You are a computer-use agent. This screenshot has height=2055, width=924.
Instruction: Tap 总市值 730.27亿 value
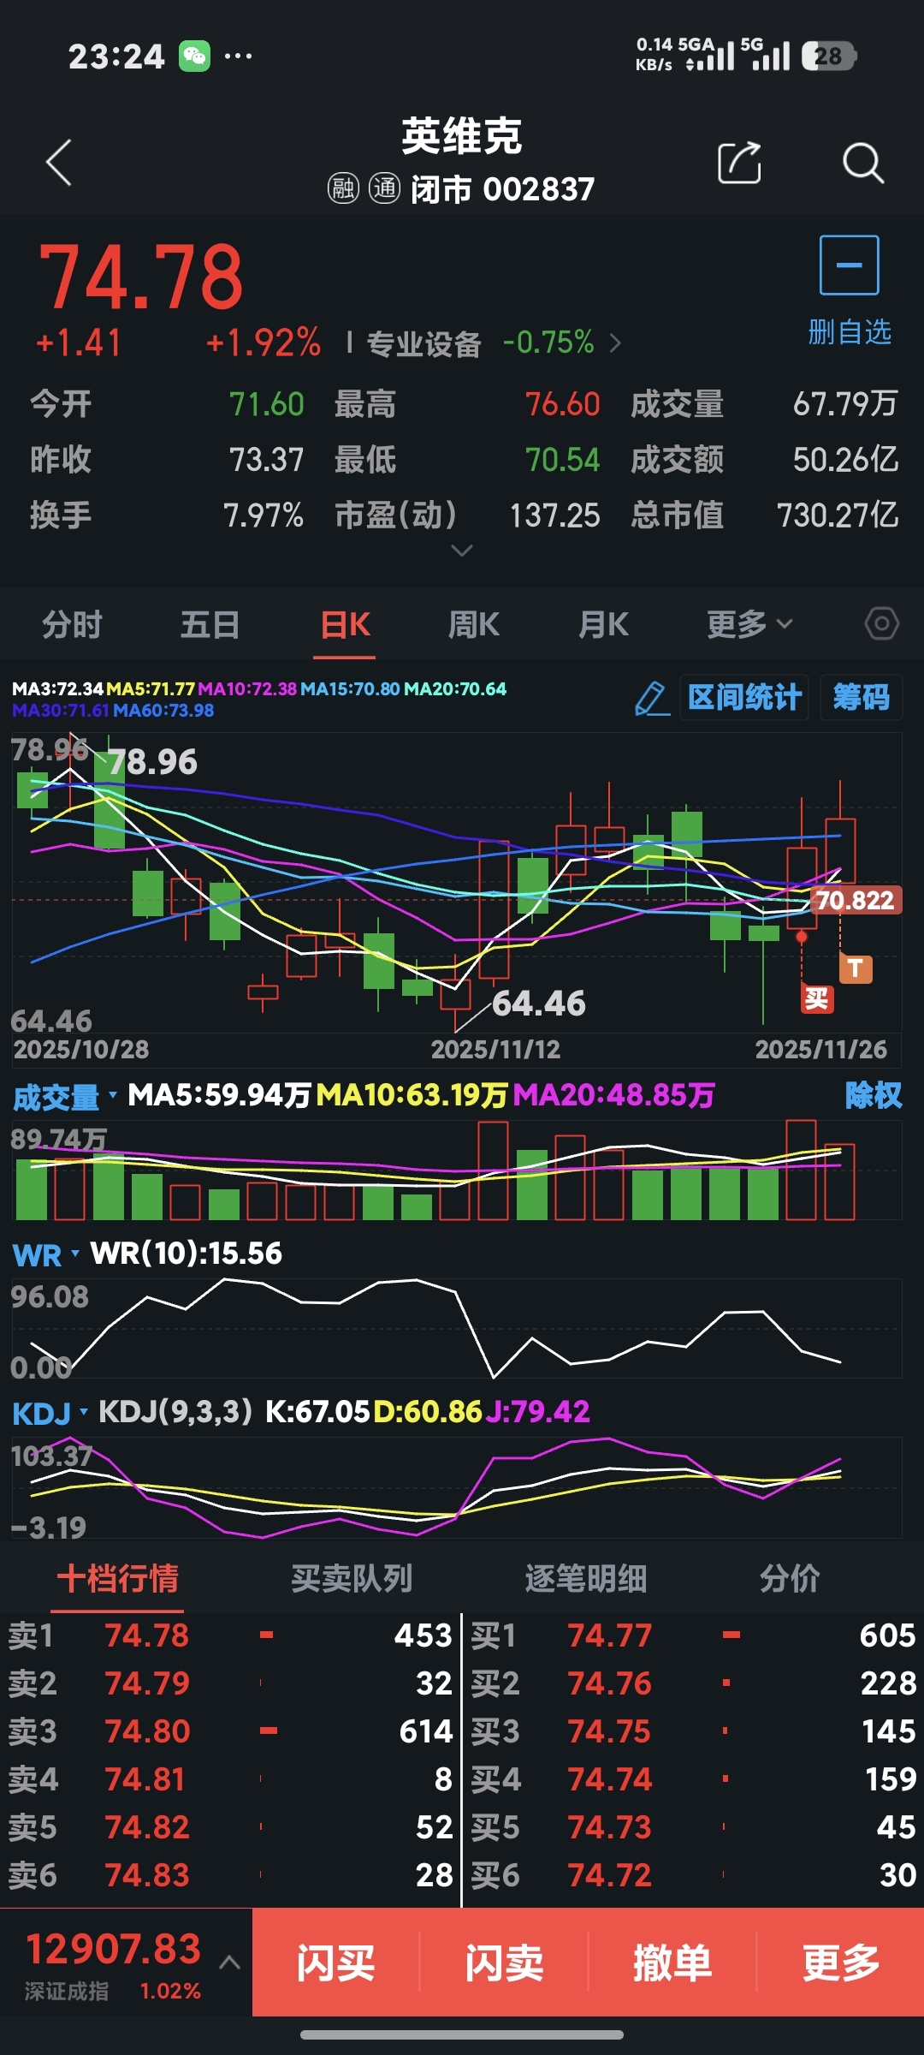[x=837, y=515]
